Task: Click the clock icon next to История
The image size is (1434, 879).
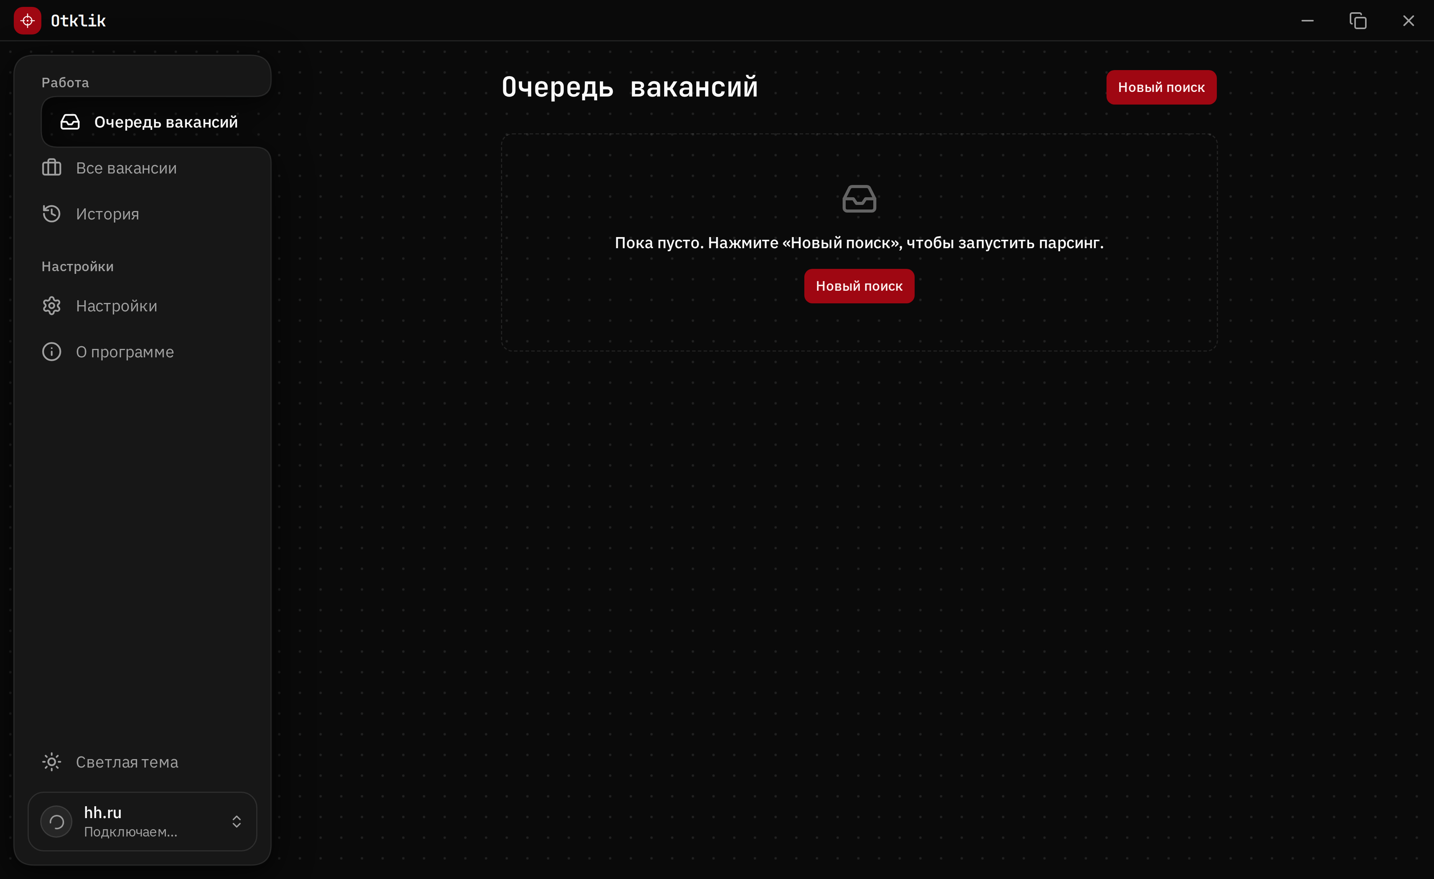Action: pos(52,214)
